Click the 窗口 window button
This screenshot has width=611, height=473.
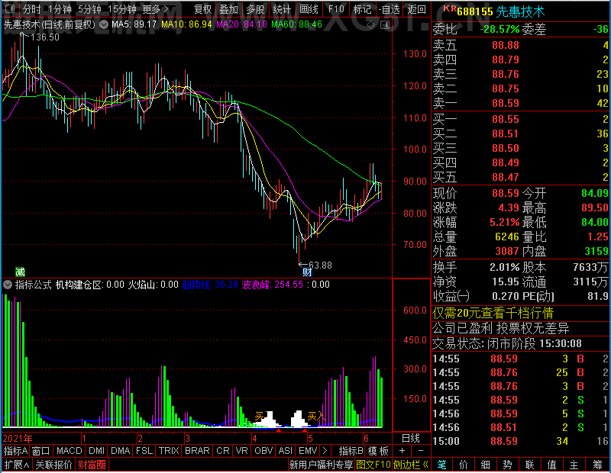click(41, 451)
